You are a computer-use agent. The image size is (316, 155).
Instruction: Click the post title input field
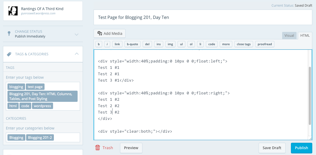[203, 18]
